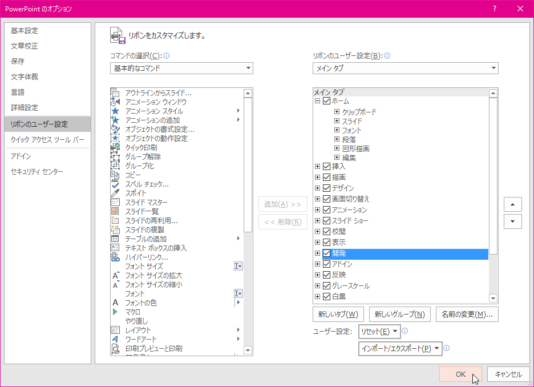Select the テキスト ボックスの挿入 icon
The width and height of the screenshot is (534, 387).
click(x=115, y=248)
